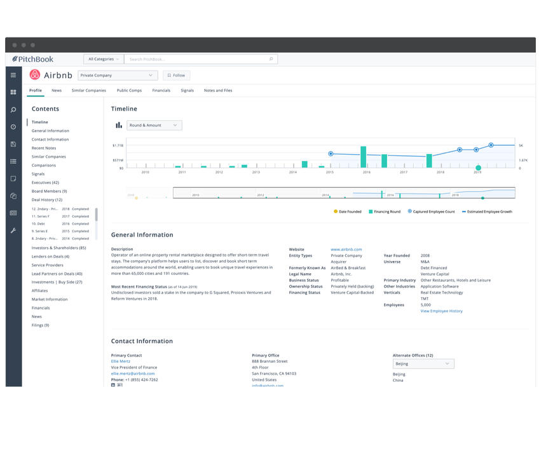Open the View Employee History link
Viewport: 541px width, 450px height.
[x=441, y=311]
